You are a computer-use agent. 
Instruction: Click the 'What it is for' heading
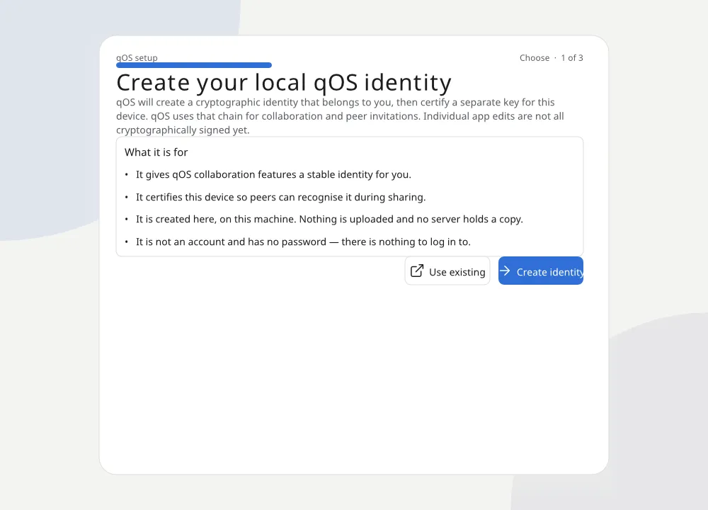pos(156,152)
